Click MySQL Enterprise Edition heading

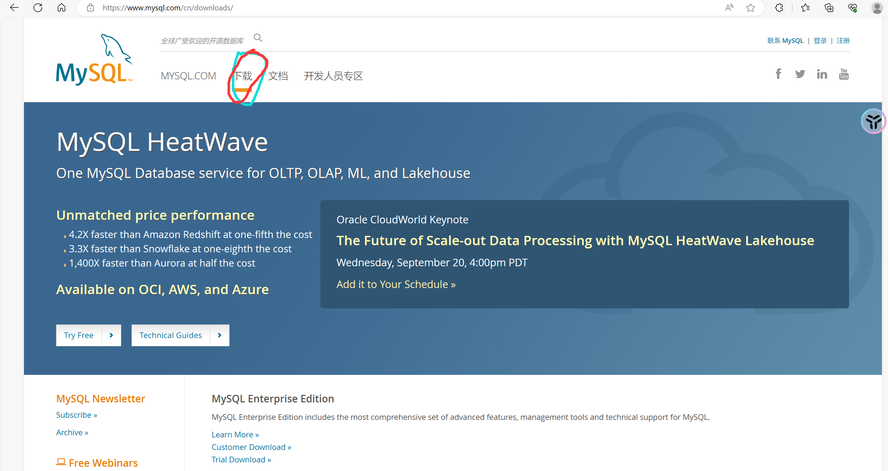(273, 398)
